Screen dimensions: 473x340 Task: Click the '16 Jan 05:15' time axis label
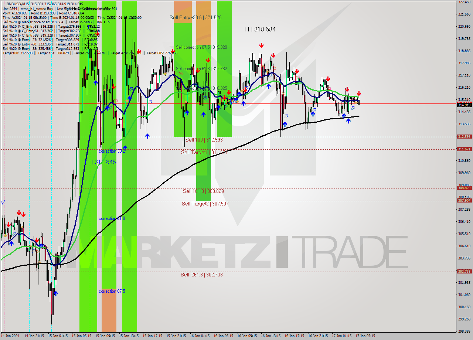pos(223,336)
